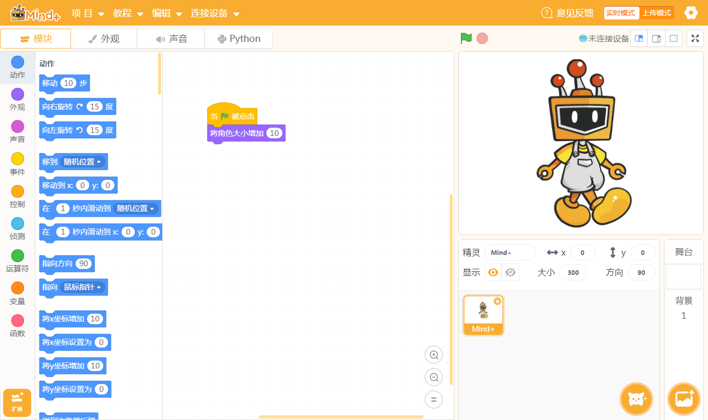Click the 指向方向 90 block
The image size is (708, 420).
click(x=67, y=264)
